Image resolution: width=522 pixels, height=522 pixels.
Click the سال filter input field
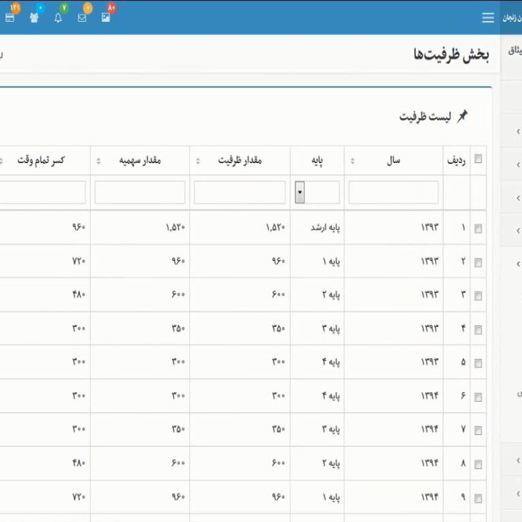pyautogui.click(x=394, y=193)
